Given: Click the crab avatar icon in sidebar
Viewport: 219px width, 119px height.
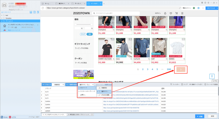Looking at the screenshot, I should (x=4, y=5).
